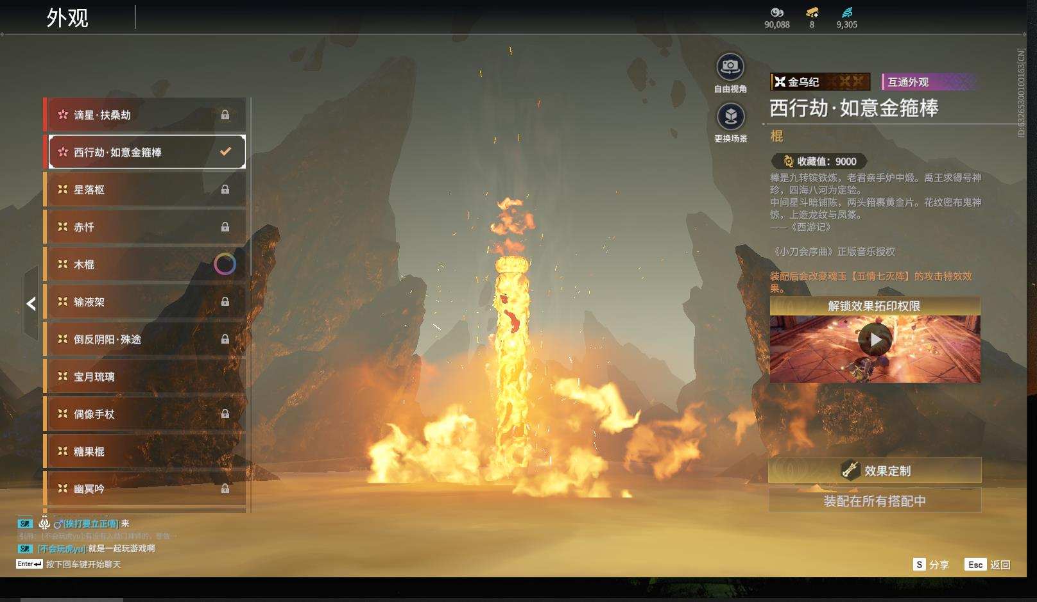Click player name 不会玩虎yu in chat
Viewport: 1037px width, 602px height.
click(x=61, y=549)
